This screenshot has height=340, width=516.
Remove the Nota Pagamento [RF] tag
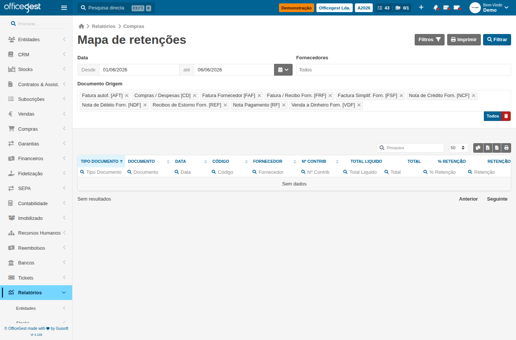[x=284, y=105]
